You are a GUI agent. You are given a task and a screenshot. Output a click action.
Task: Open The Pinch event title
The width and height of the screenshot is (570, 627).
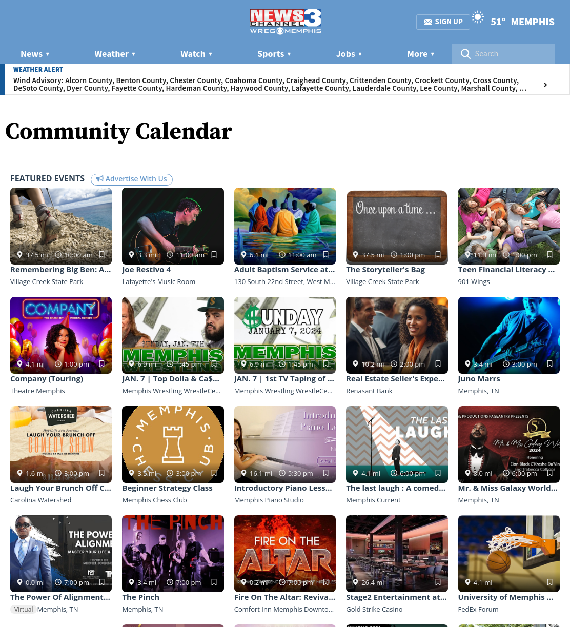click(140, 597)
